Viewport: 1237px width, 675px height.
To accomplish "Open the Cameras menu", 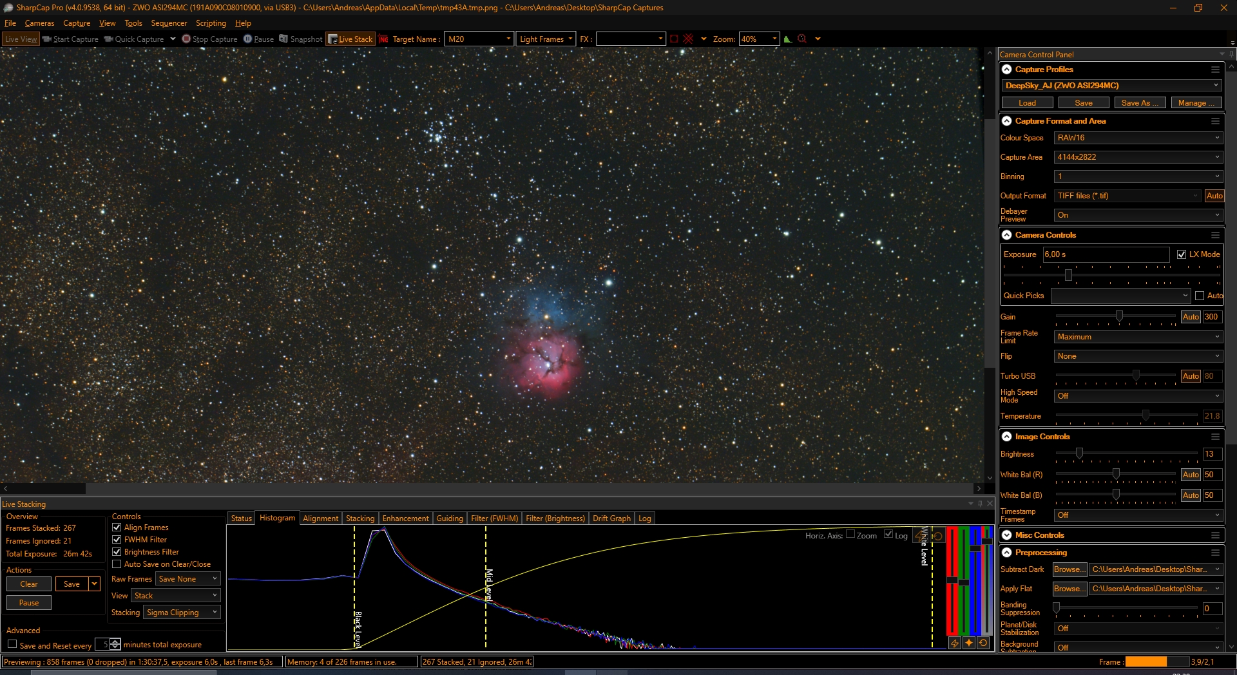I will (39, 23).
